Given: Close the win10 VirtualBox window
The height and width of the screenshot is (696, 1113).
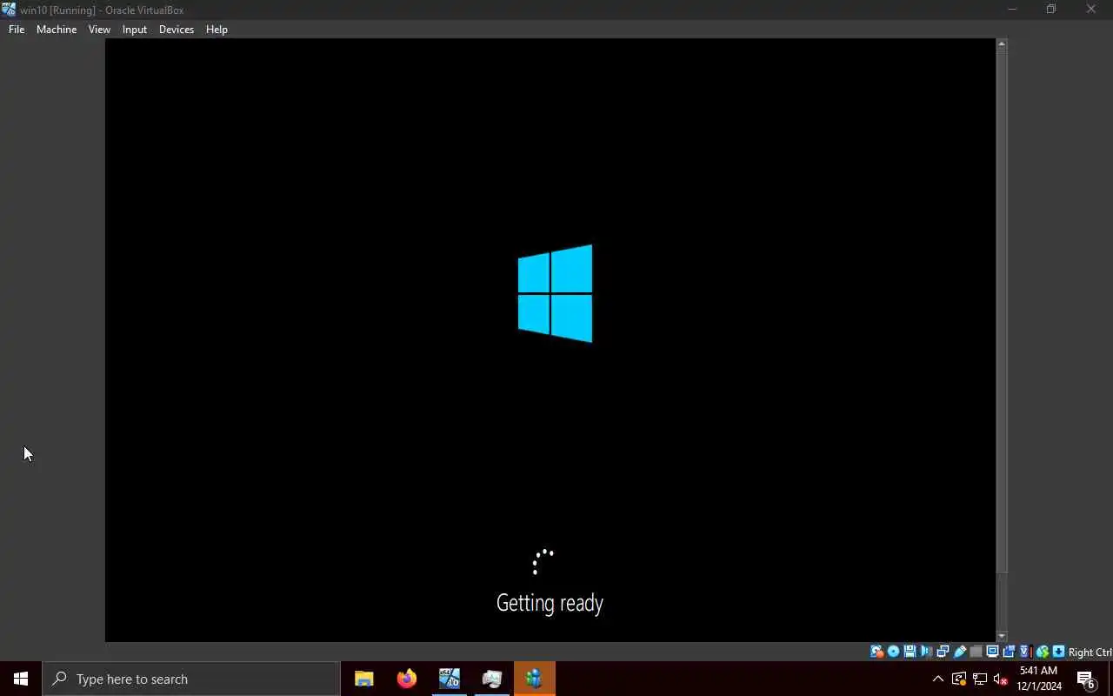Looking at the screenshot, I should [x=1091, y=10].
